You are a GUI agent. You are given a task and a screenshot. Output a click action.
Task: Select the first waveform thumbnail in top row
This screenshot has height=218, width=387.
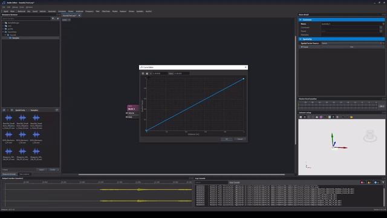coord(8,118)
